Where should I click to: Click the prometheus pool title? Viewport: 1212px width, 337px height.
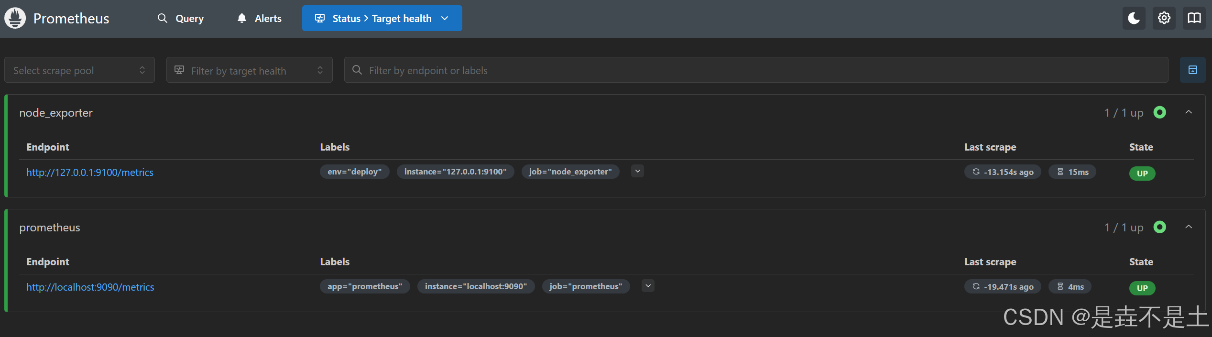point(50,228)
